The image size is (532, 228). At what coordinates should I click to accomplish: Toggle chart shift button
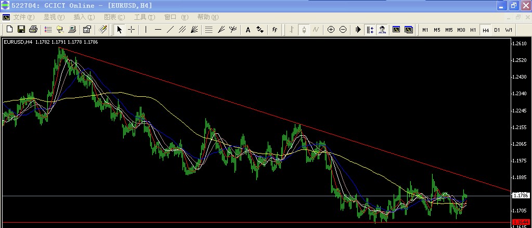pos(370,30)
